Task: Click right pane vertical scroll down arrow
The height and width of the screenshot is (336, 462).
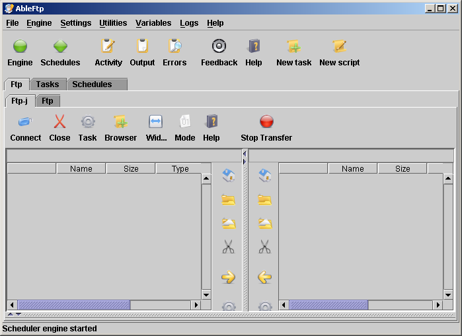Action: pos(448,295)
